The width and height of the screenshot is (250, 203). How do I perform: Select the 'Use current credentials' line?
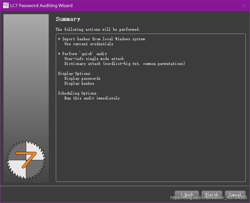[89, 44]
